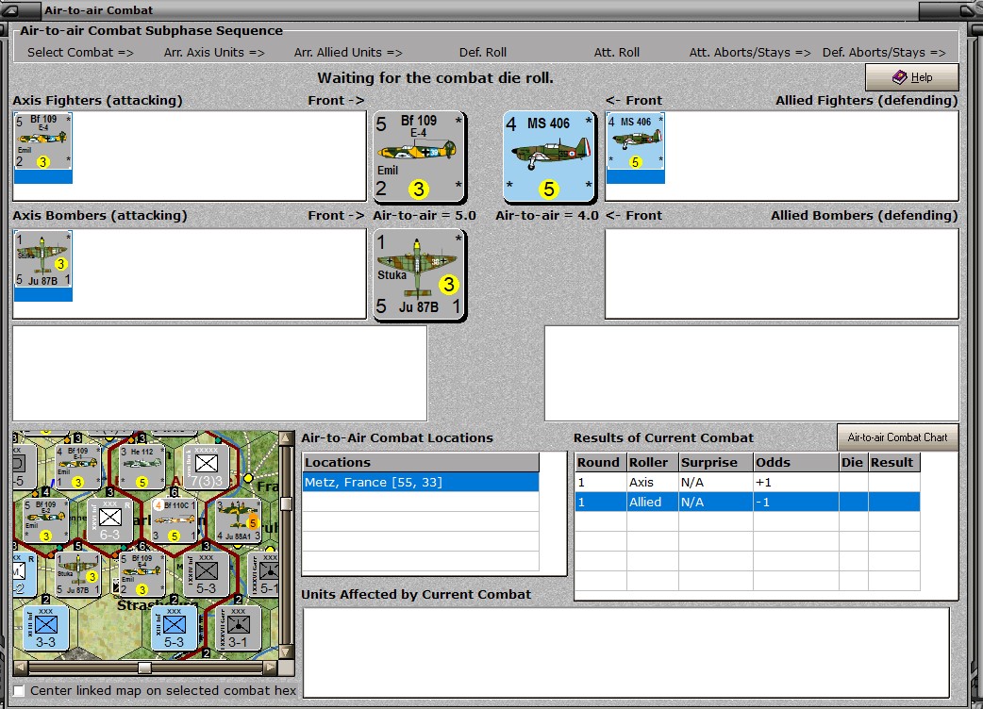Click the Round column header
Screen dimensions: 983x709
601,462
